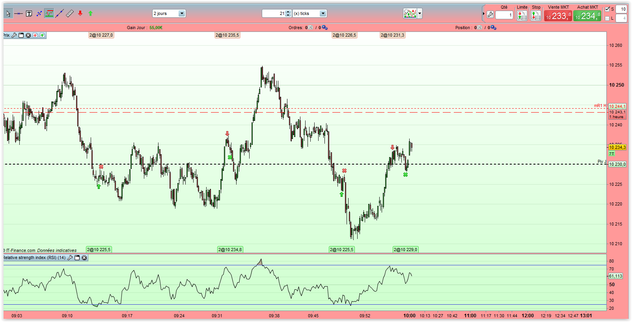
Task: Click the top trade label 2@10 235,5
Action: tap(227, 35)
